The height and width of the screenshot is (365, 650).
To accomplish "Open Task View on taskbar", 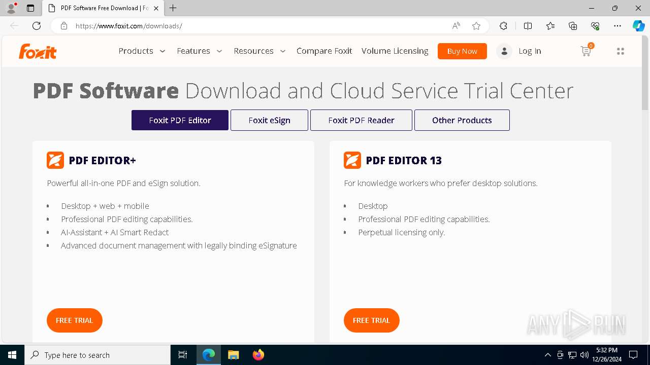I will [183, 355].
